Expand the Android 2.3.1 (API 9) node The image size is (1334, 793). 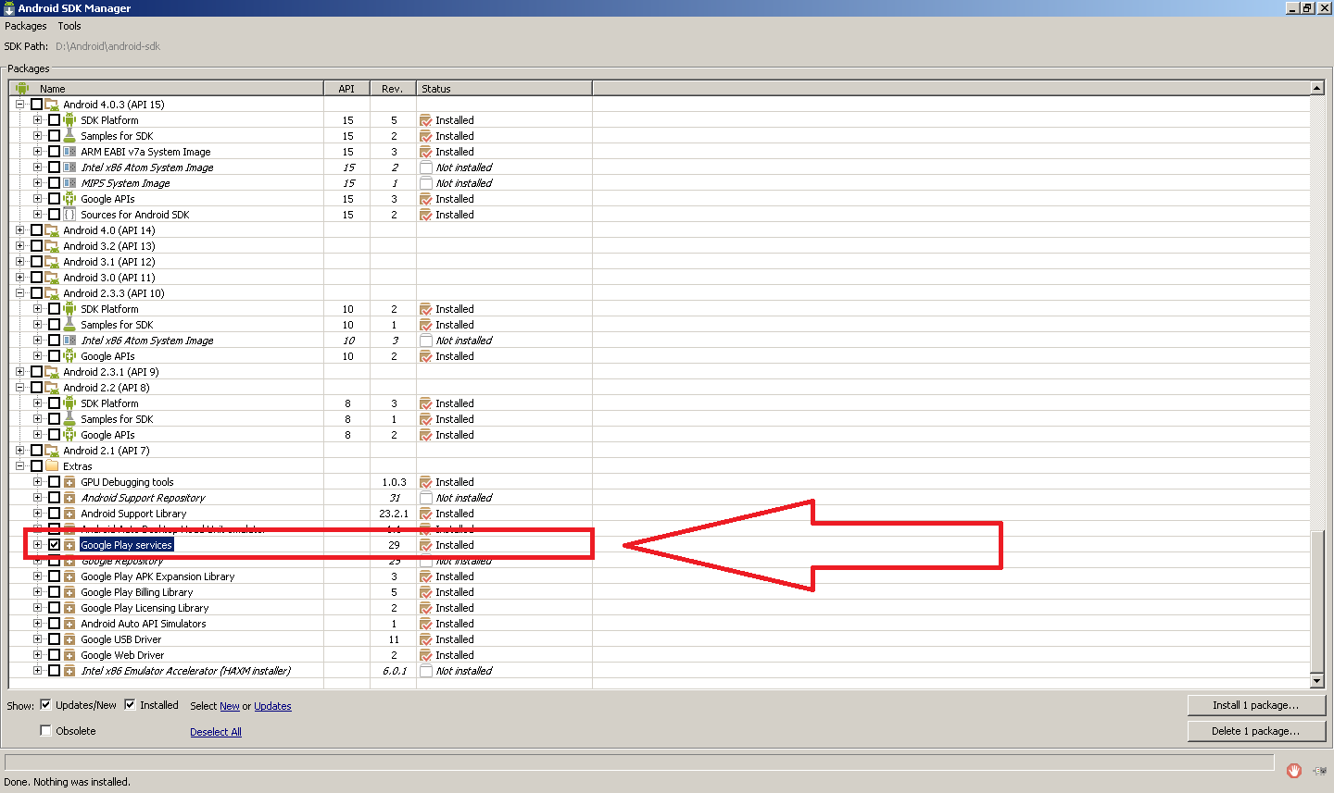point(19,372)
